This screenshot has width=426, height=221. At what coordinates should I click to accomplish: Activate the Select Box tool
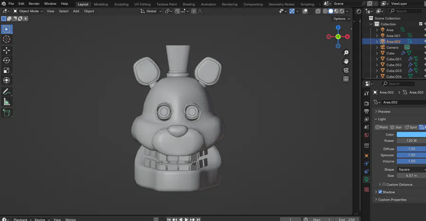pyautogui.click(x=7, y=29)
